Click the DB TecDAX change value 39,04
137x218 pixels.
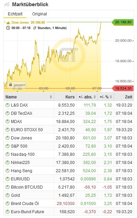click(x=90, y=113)
